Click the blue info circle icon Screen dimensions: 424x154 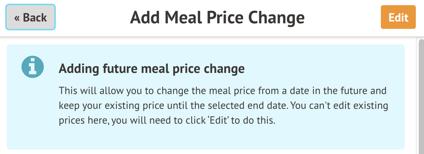[x=33, y=68]
